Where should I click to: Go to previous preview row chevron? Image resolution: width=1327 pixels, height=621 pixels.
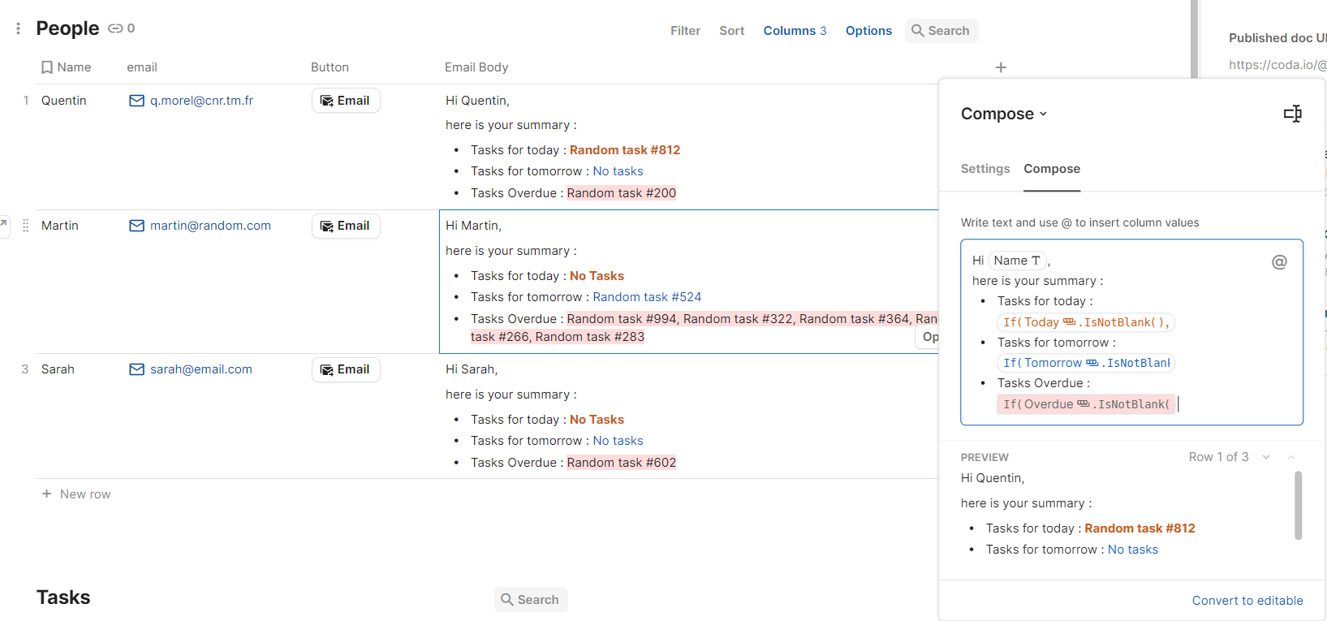(x=1290, y=457)
